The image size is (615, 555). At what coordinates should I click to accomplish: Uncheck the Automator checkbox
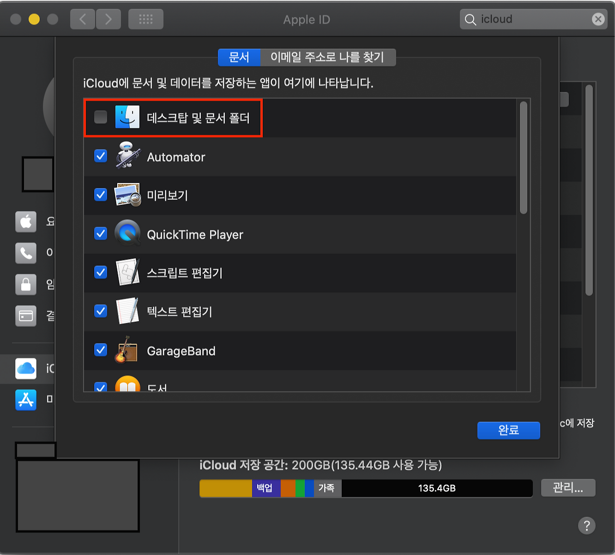point(100,156)
